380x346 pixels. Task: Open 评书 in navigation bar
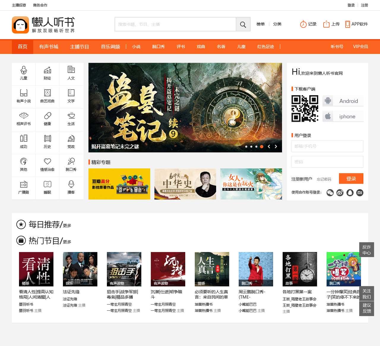[181, 47]
